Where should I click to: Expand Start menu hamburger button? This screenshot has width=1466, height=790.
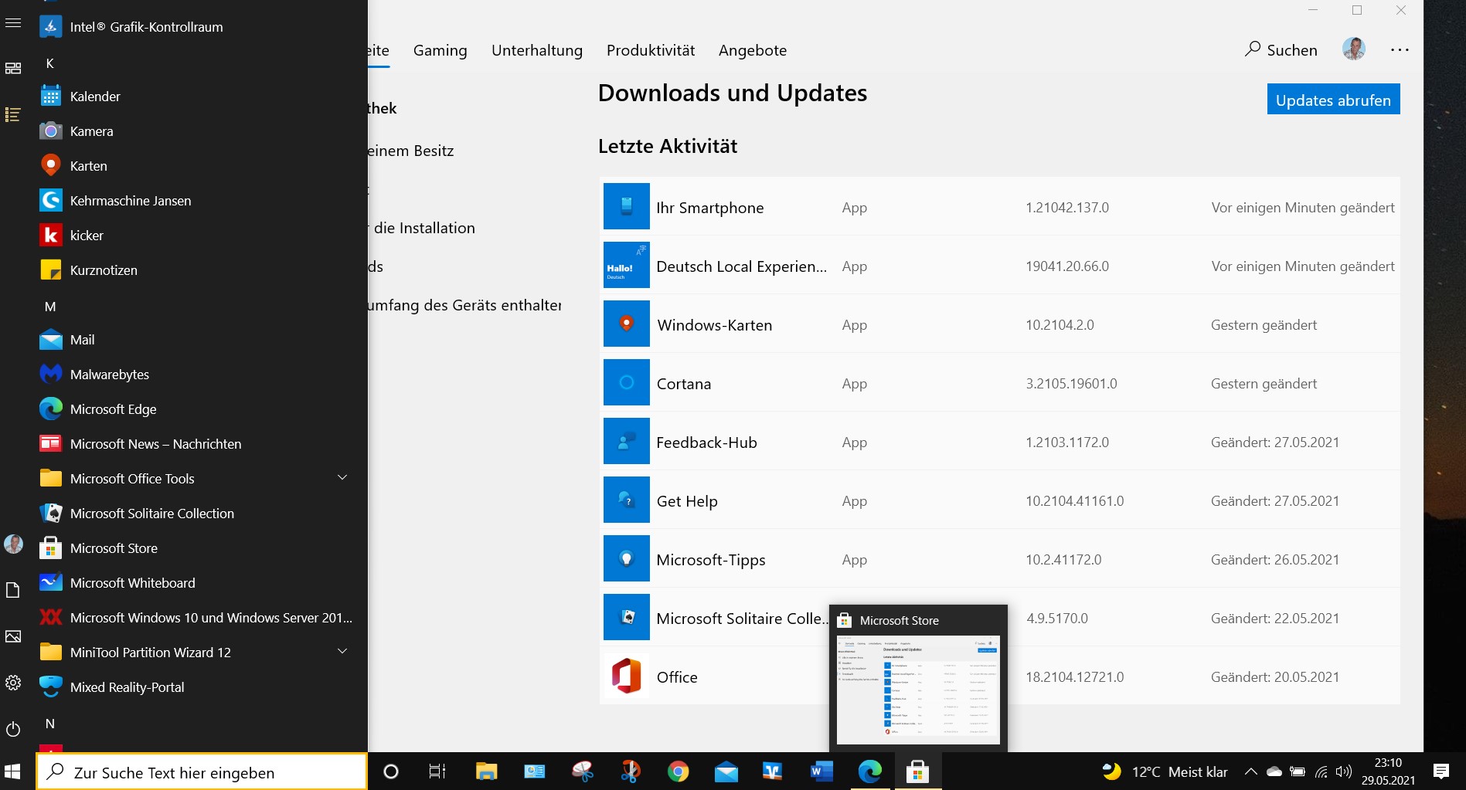coord(13,23)
